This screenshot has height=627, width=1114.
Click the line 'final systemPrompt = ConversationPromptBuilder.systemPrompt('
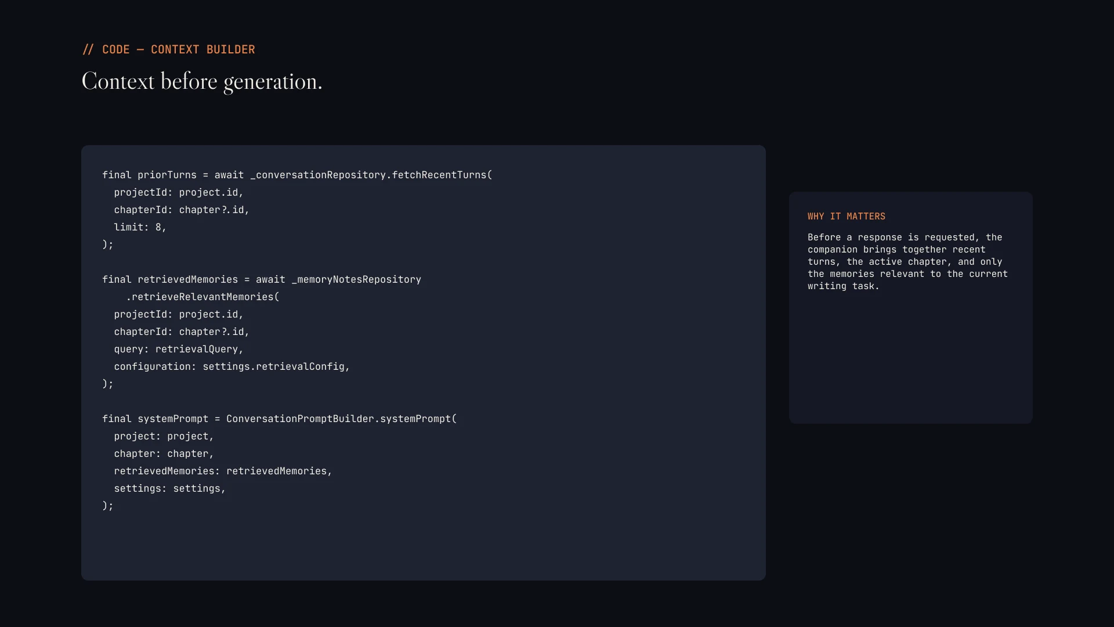[280, 419]
